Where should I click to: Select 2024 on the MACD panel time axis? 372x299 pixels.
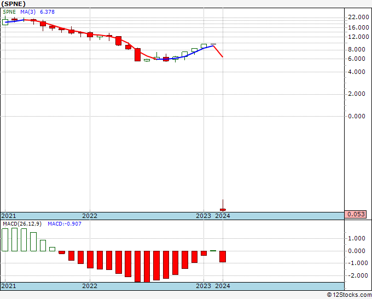tap(223, 286)
